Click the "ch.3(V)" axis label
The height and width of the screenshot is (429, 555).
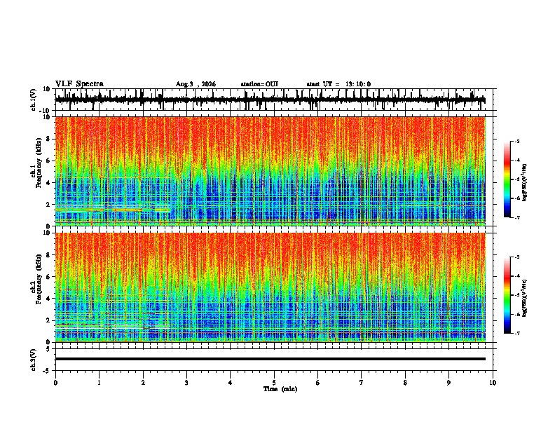click(34, 360)
